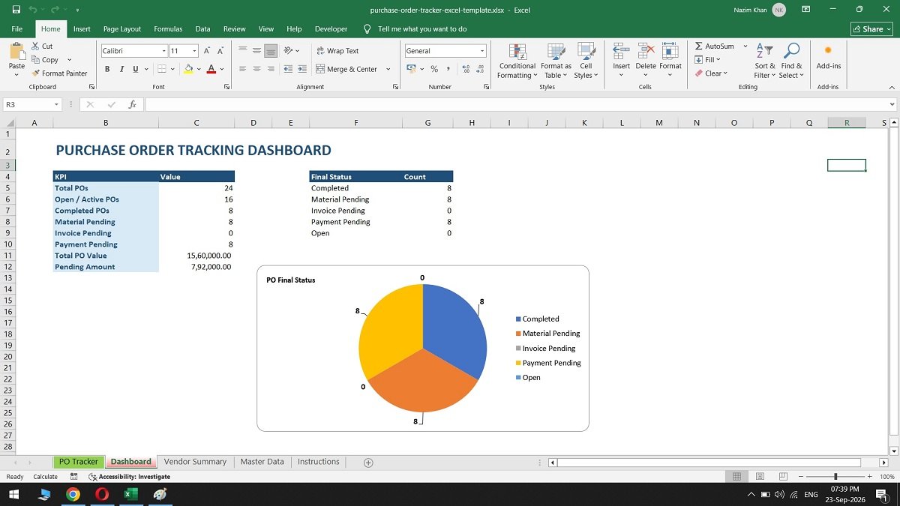
Task: Open the Fill dropdown
Action: pos(707,60)
